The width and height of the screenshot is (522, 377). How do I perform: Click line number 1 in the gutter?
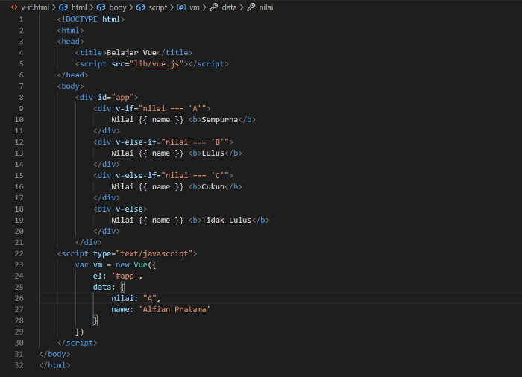click(x=22, y=19)
